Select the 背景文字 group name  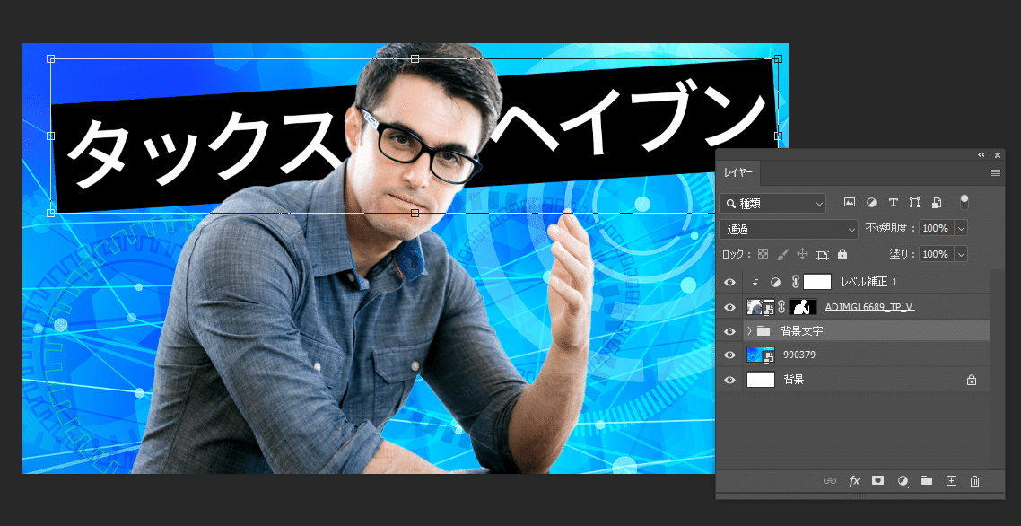[801, 331]
